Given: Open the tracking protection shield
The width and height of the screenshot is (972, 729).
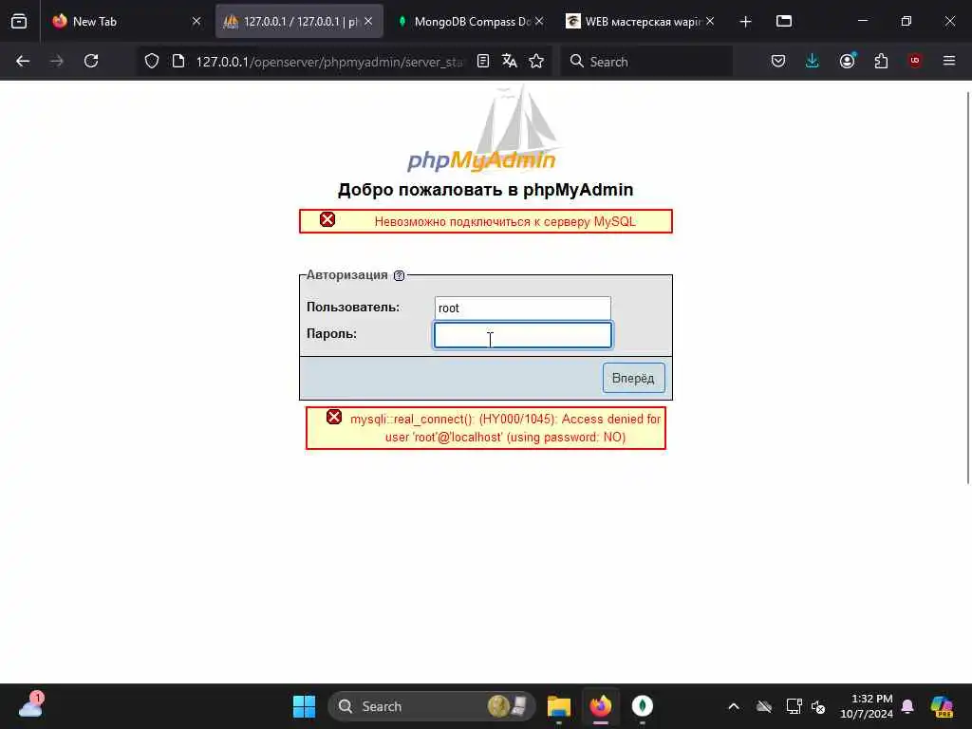Looking at the screenshot, I should pos(152,62).
